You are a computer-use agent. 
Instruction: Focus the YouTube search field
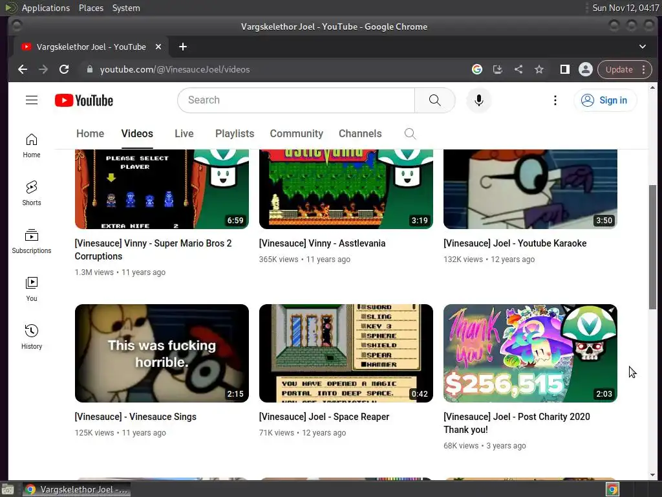(296, 100)
